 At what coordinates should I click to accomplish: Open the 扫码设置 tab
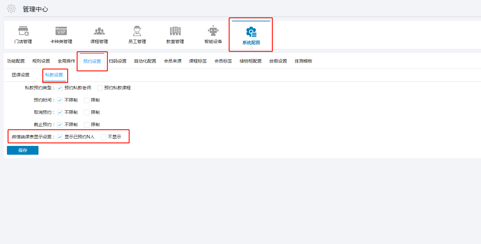click(118, 61)
